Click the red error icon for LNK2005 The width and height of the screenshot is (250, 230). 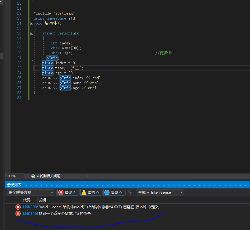point(18,207)
